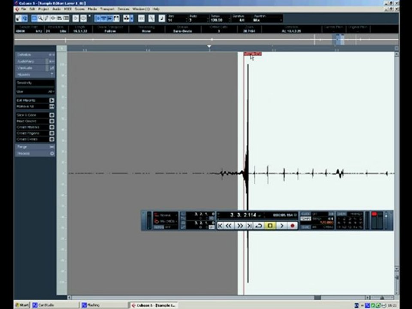Open the Edit menu

point(32,9)
